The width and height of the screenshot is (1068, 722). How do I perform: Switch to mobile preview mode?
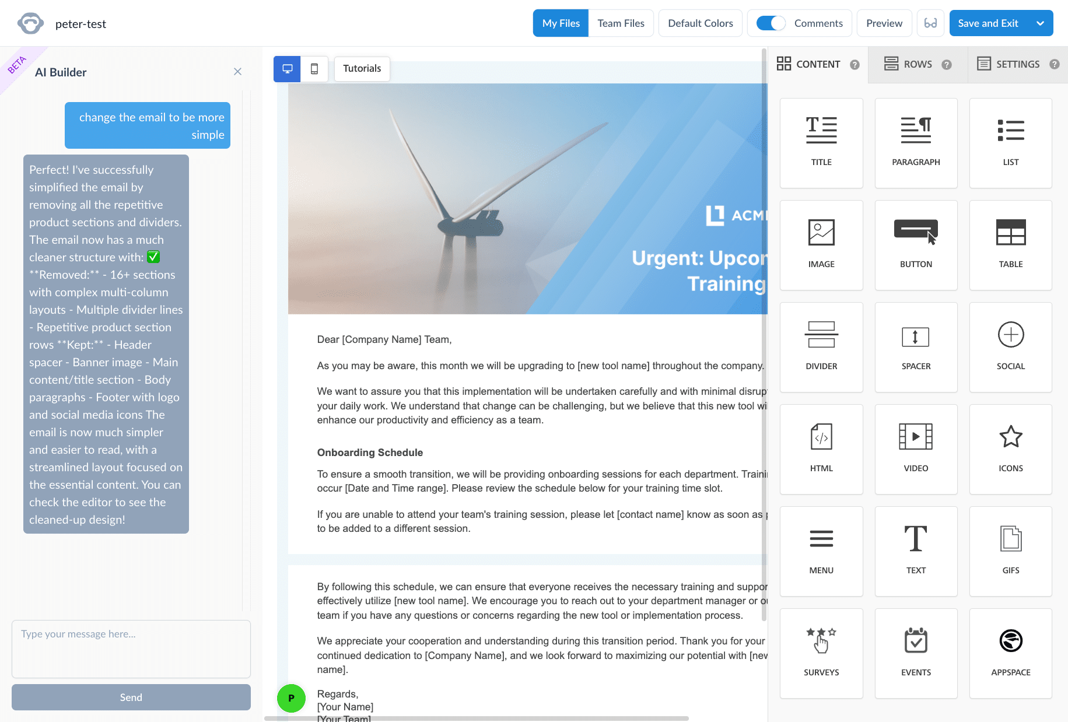tap(314, 69)
